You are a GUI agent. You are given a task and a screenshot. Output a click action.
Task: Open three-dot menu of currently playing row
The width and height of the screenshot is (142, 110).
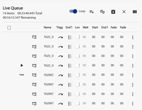[133, 66]
